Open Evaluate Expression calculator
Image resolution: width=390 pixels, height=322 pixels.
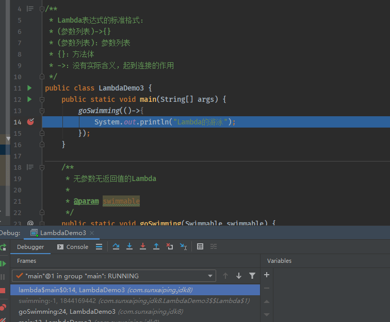[x=200, y=246]
